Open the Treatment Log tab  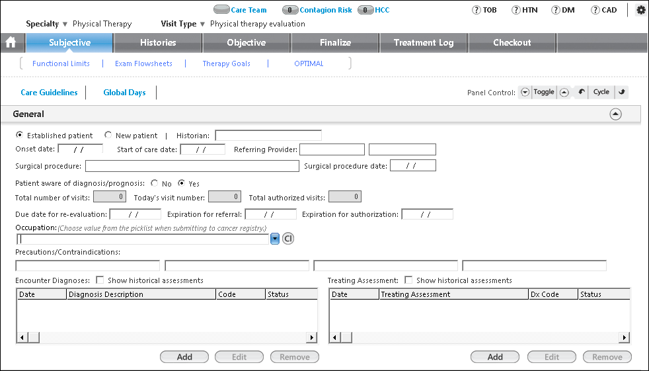pyautogui.click(x=424, y=42)
